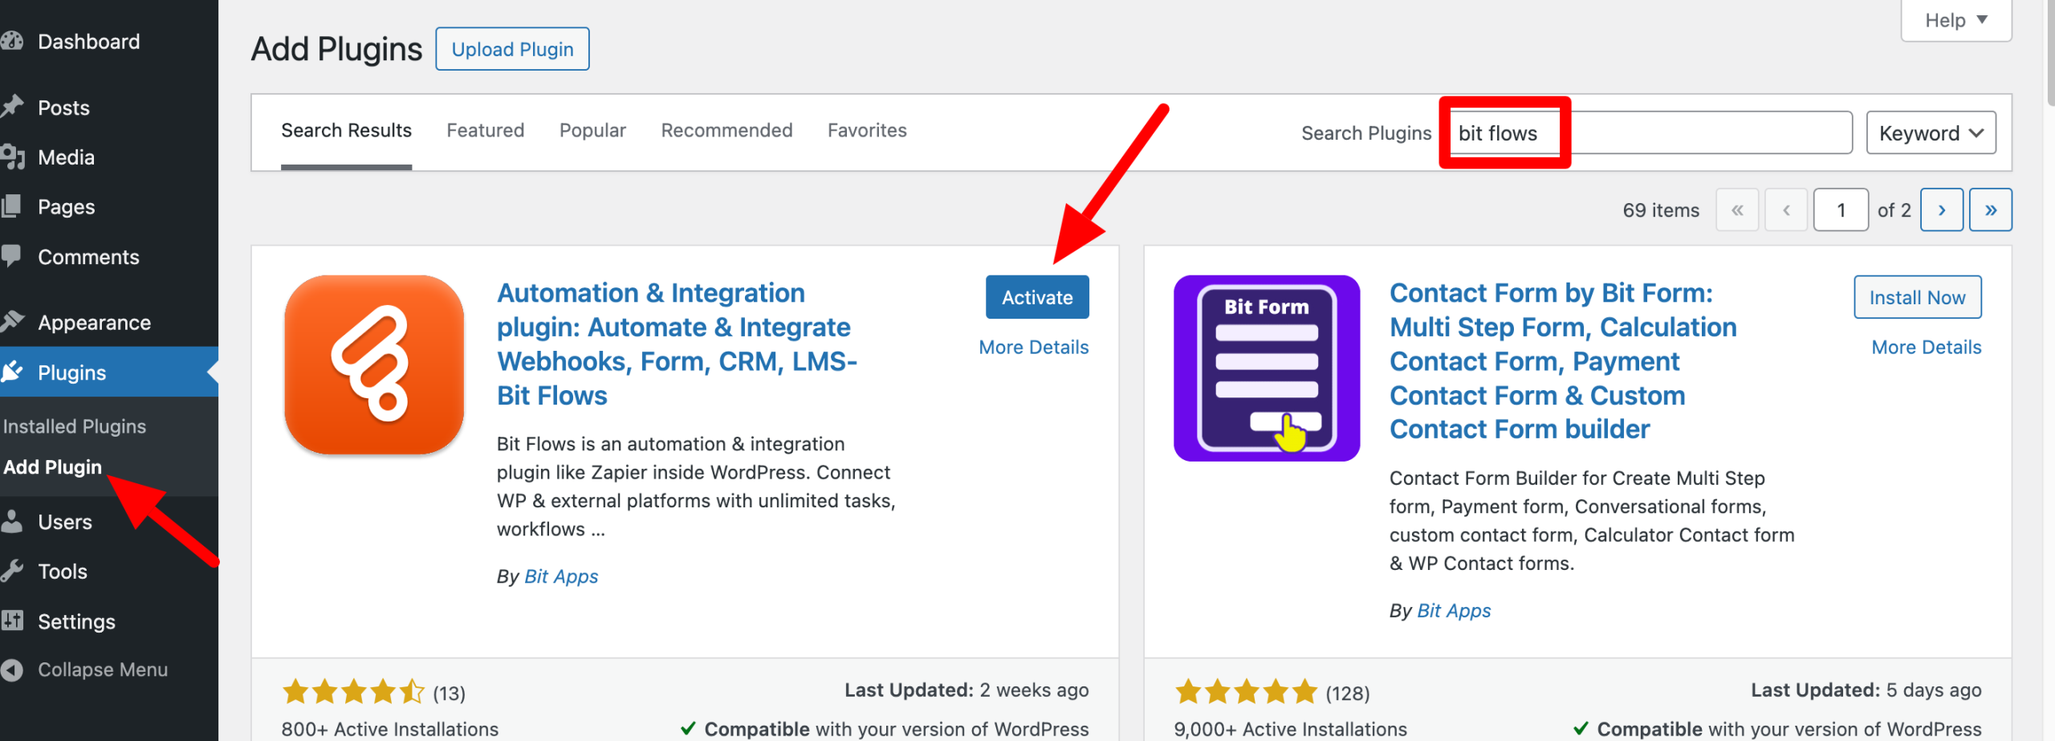2055x741 pixels.
Task: Click "Last Updated: 2 weeks ago" text
Action: (966, 690)
